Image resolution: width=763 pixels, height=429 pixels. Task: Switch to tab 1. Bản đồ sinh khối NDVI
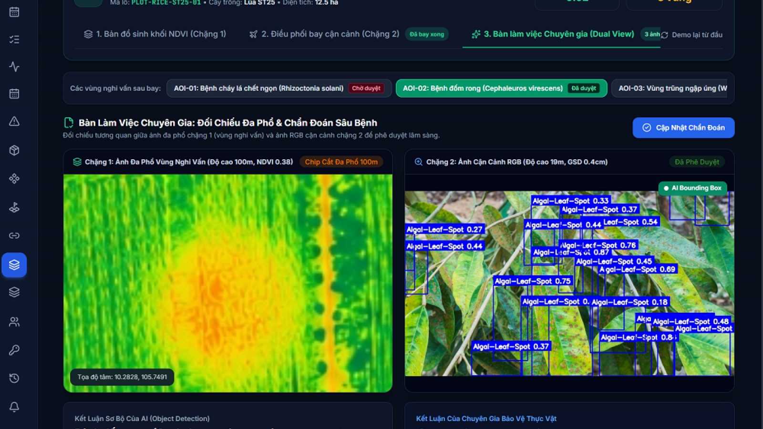(x=155, y=34)
